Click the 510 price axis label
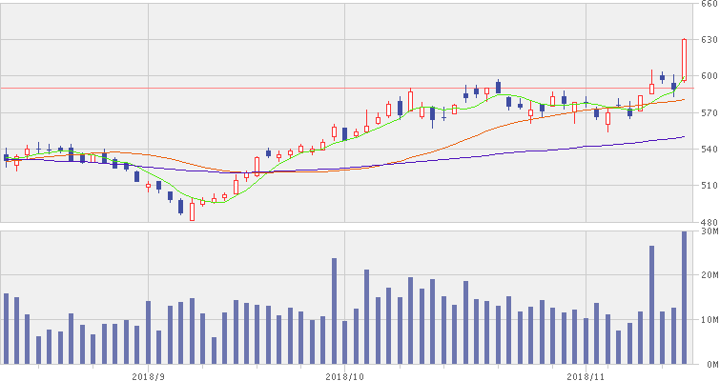 point(709,185)
